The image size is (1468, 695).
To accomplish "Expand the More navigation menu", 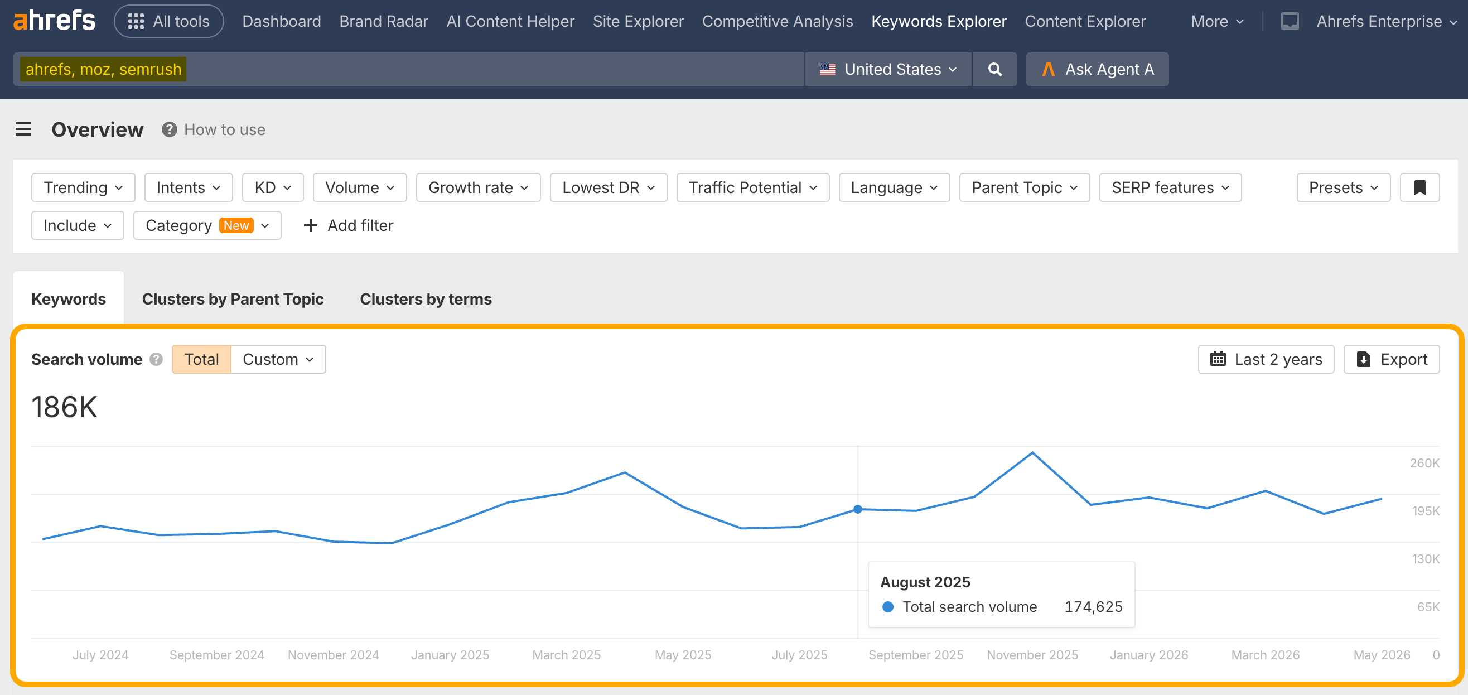I will coord(1217,21).
